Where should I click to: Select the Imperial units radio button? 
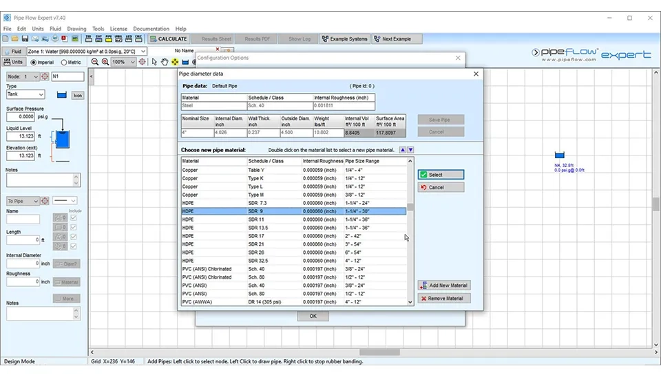coord(33,63)
